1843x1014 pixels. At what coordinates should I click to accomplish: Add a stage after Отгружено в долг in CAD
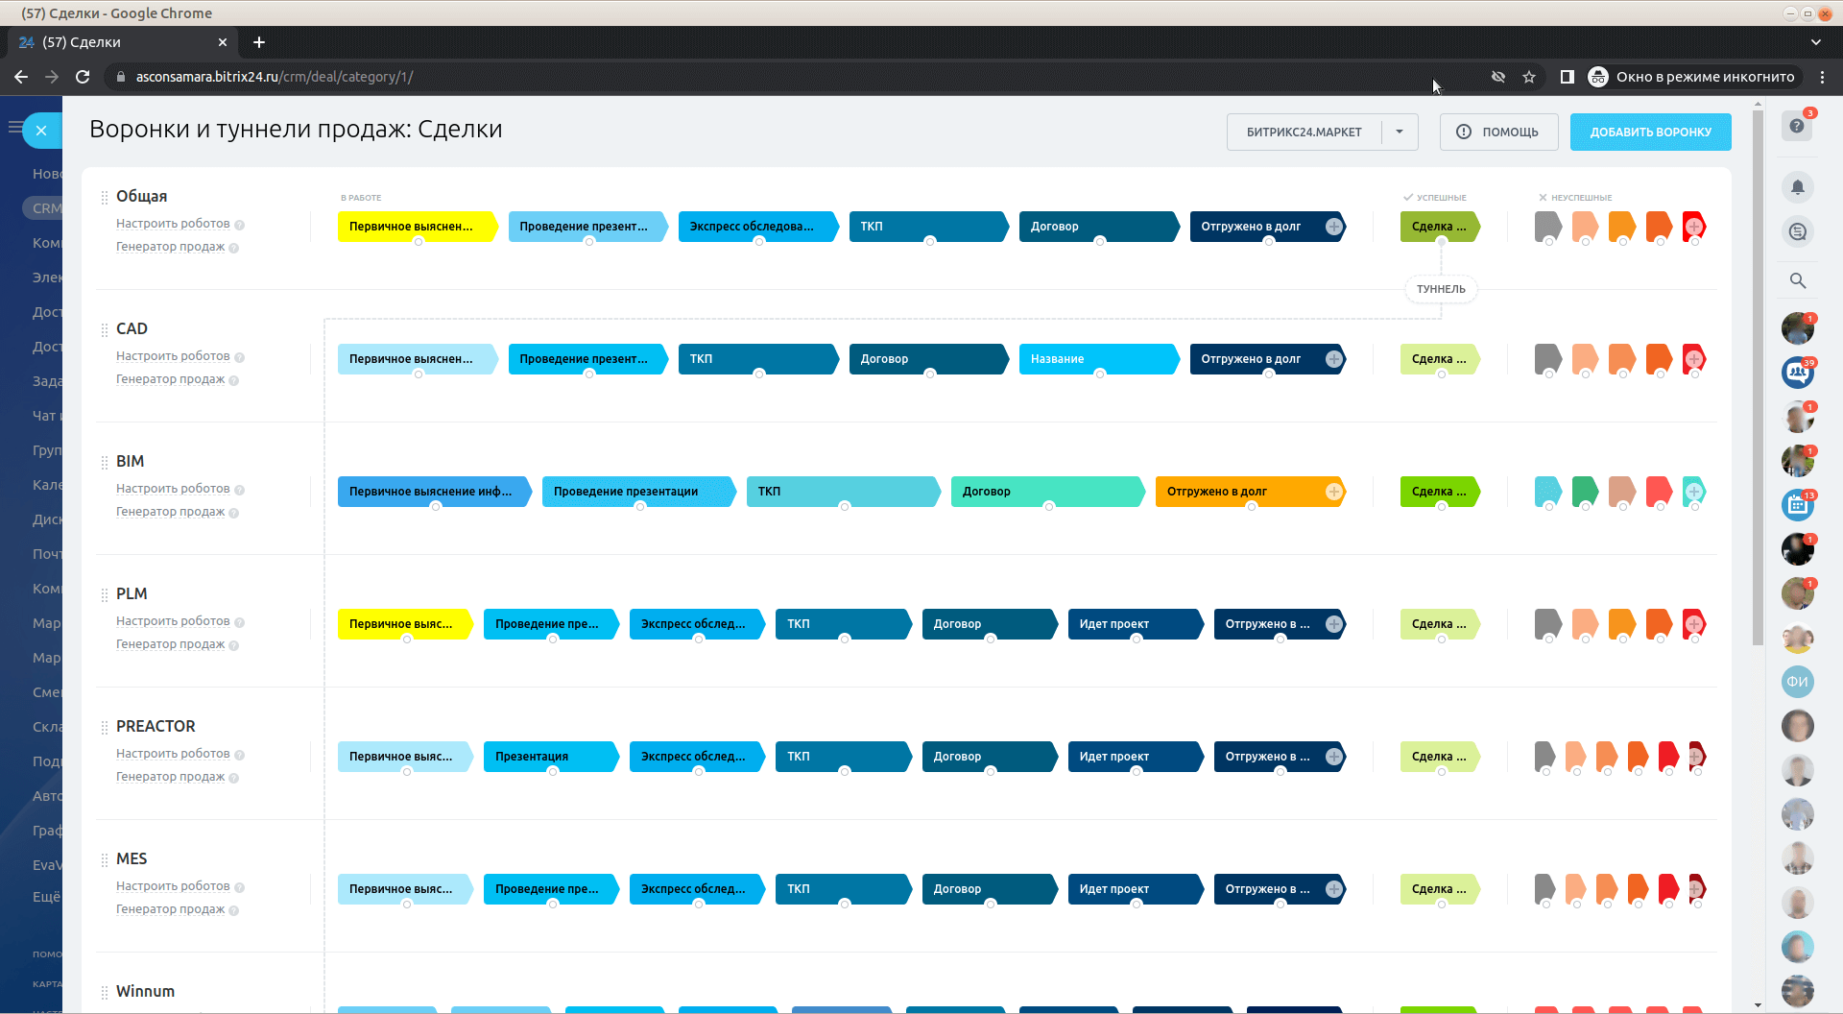1334,359
